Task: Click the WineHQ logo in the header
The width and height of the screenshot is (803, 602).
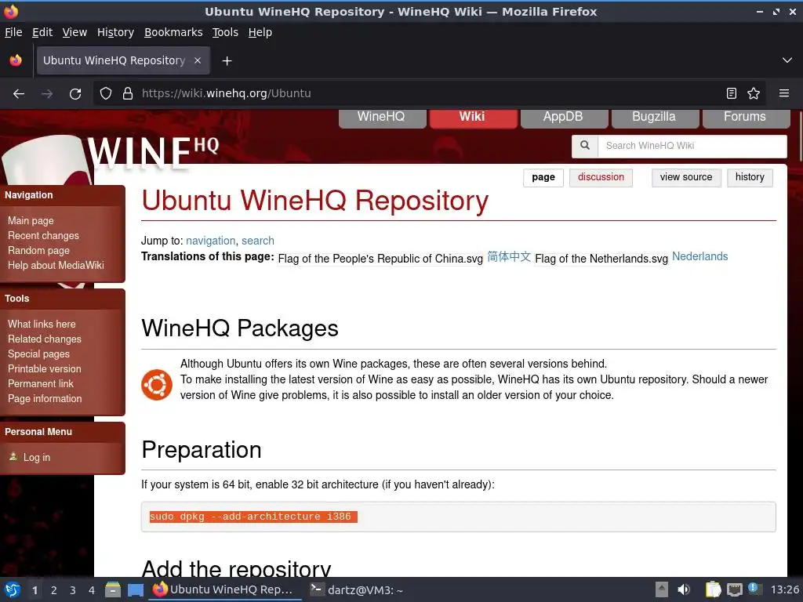Action: (153, 153)
